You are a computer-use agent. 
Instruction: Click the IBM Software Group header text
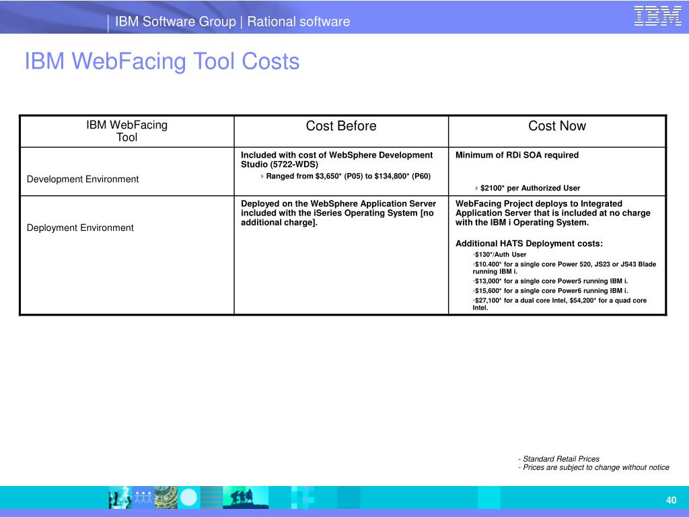click(176, 22)
